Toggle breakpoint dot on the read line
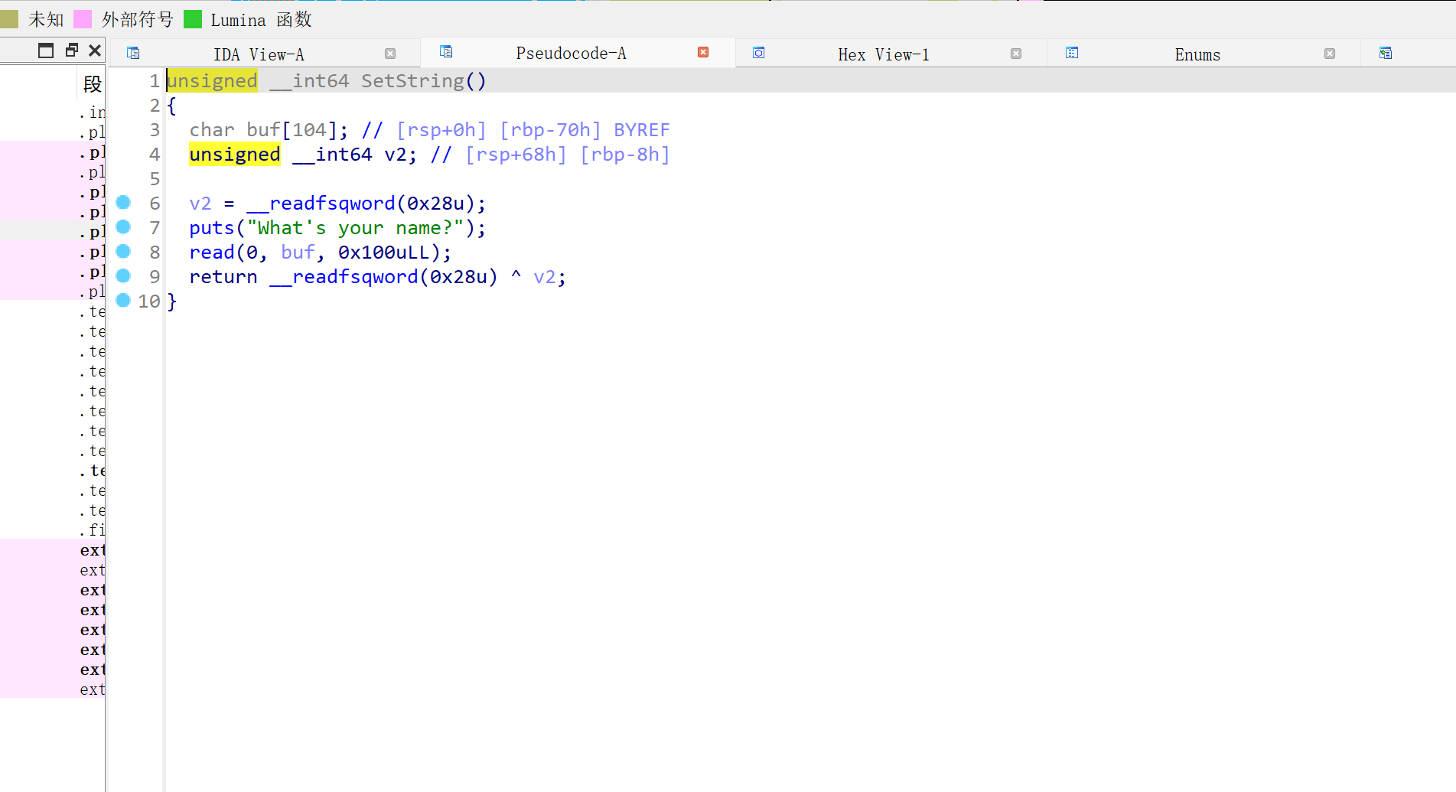The image size is (1456, 792). pos(123,252)
